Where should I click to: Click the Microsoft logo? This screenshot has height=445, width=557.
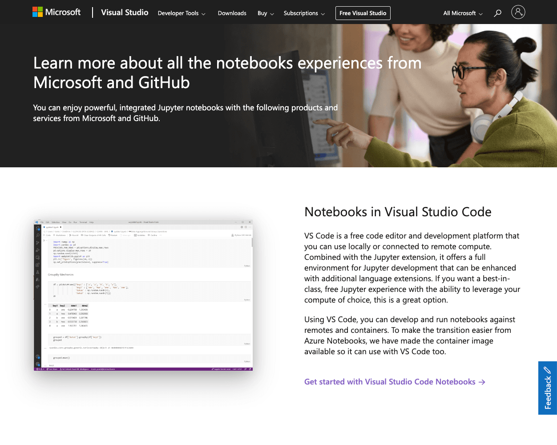[x=57, y=12]
